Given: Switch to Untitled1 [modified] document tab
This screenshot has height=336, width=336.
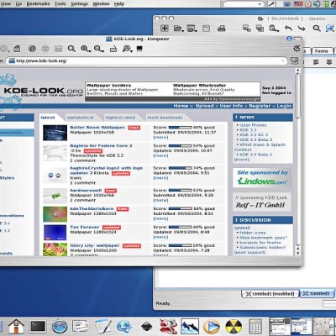Looking at the screenshot, I should (270, 294).
